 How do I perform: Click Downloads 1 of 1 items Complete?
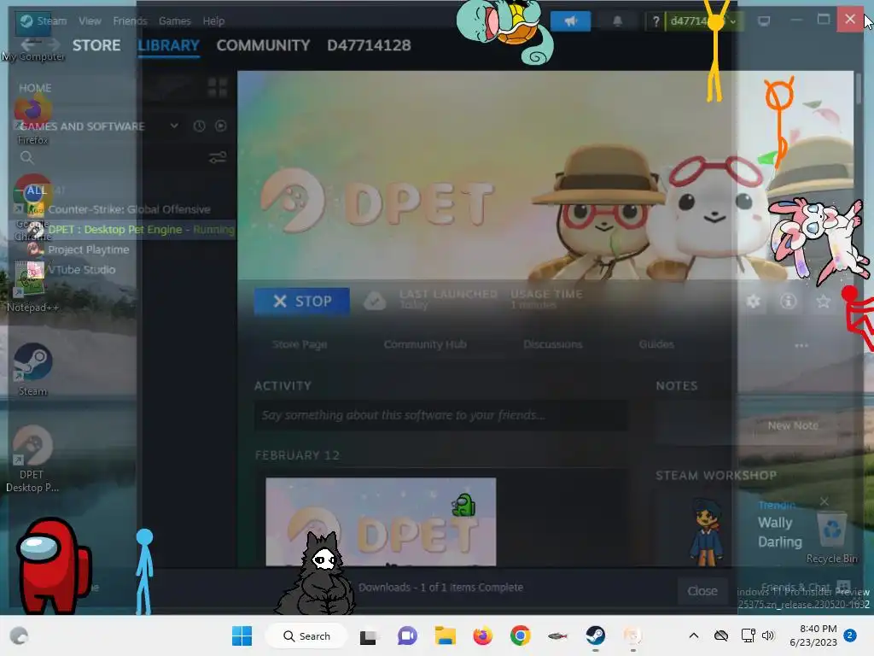(x=441, y=588)
